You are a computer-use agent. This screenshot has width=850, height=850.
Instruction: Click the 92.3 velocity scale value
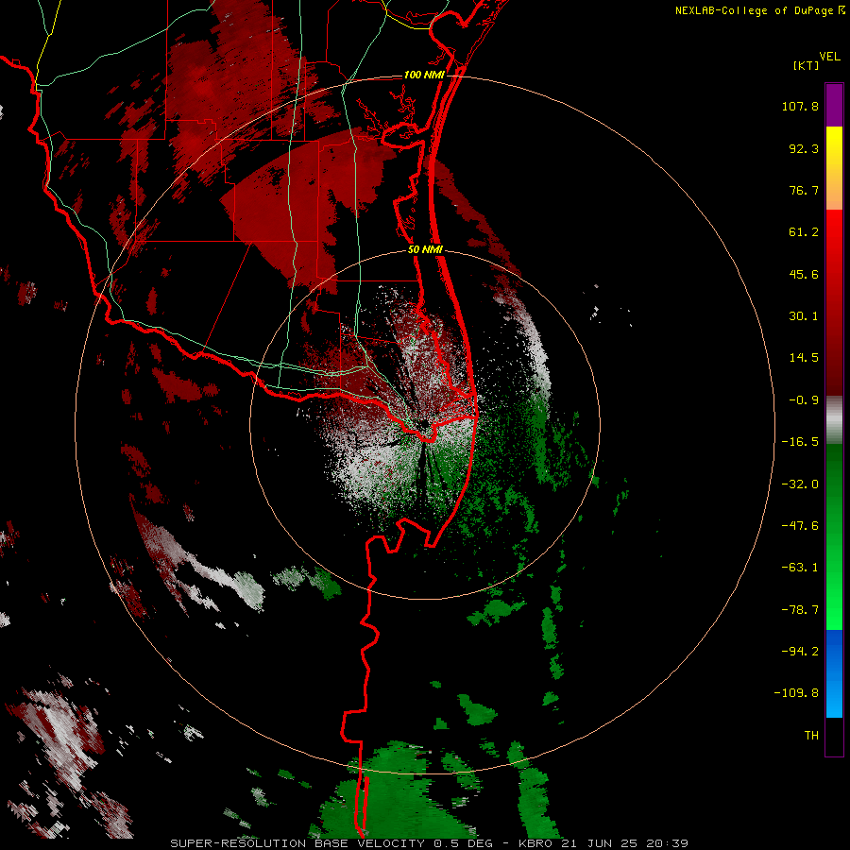click(804, 148)
